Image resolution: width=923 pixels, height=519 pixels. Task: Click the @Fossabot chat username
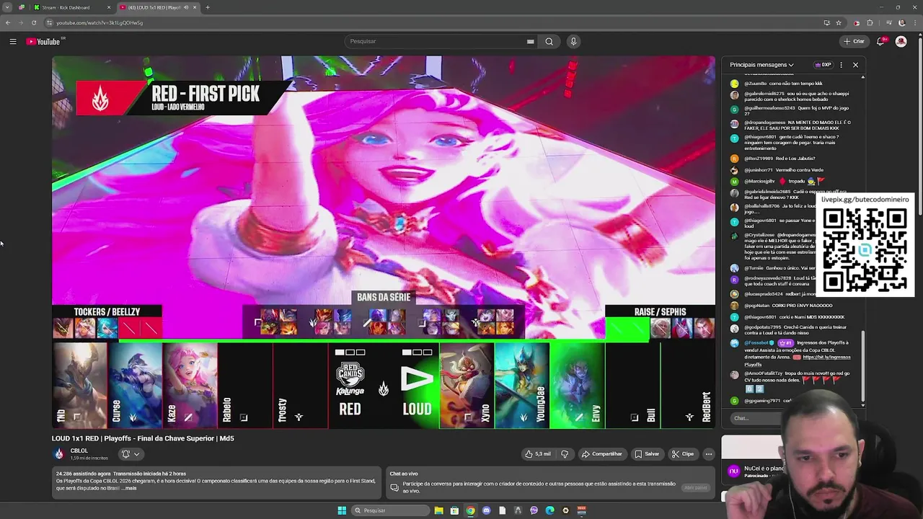tap(757, 342)
